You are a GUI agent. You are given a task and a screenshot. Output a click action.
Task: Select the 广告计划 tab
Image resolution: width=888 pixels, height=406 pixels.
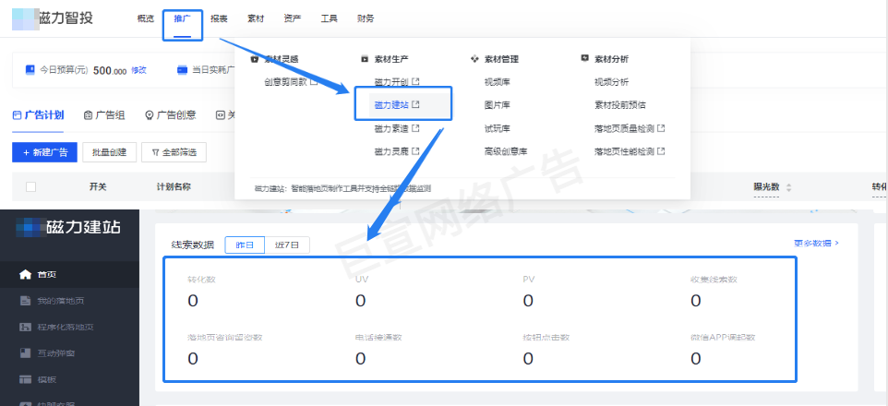[38, 115]
